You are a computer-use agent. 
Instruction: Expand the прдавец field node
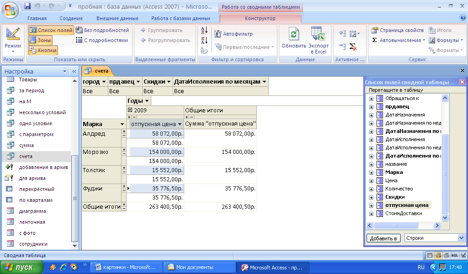click(371, 107)
